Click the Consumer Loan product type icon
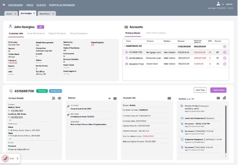 coord(126,58)
